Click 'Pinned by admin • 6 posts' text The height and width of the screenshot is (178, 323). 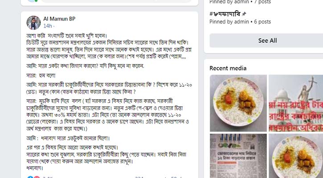click(x=240, y=22)
